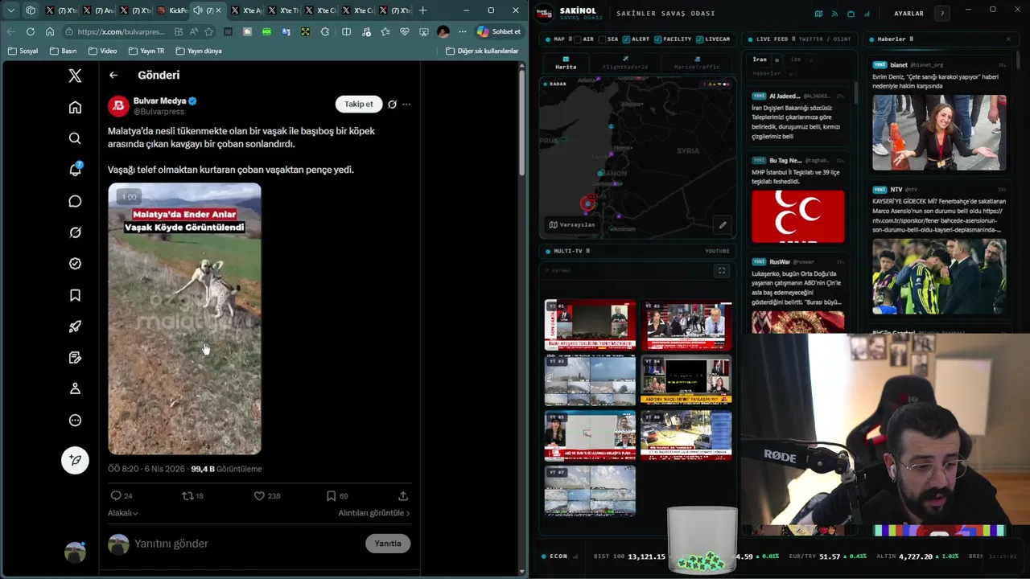
Task: Play the Malatya vaşak video
Action: (x=185, y=318)
